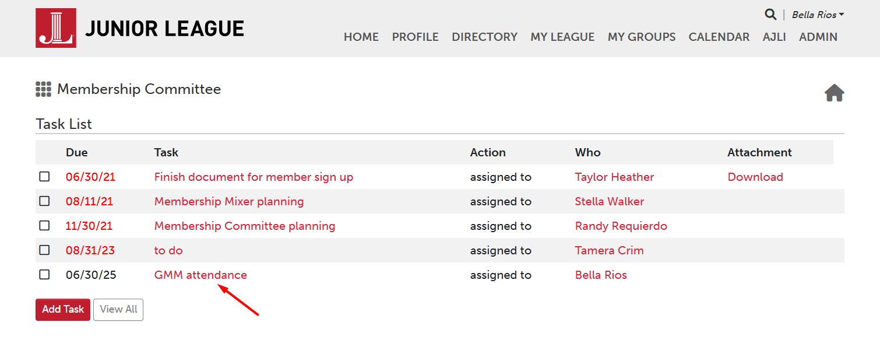
Task: Click the View All button
Action: tap(118, 310)
